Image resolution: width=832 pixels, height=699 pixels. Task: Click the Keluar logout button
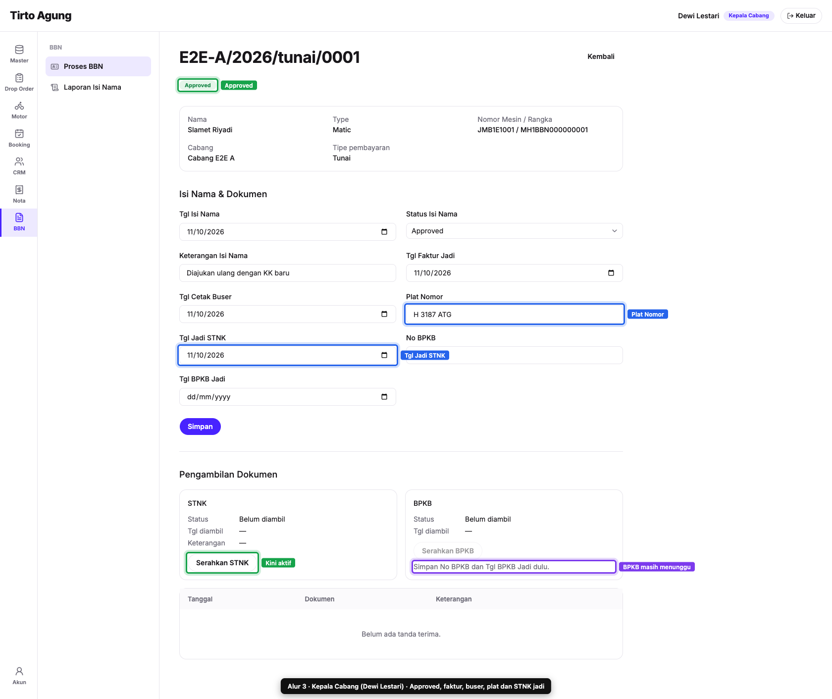coord(801,16)
